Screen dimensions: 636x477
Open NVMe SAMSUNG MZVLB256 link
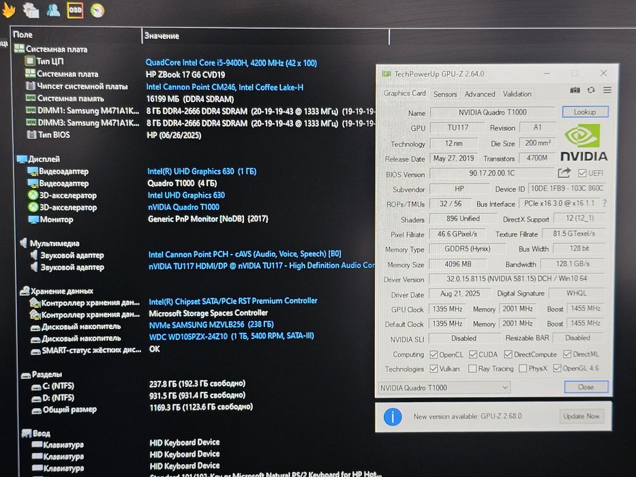tap(211, 325)
